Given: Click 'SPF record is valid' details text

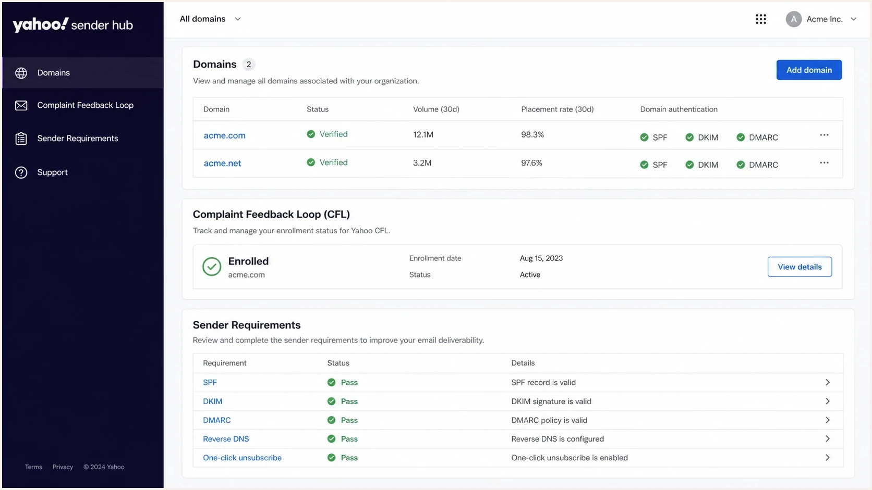Looking at the screenshot, I should tap(543, 382).
